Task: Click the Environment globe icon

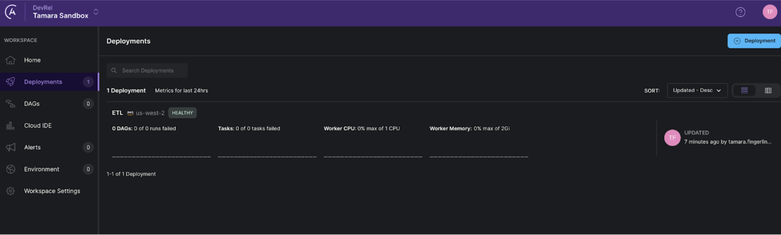Action: (x=10, y=169)
